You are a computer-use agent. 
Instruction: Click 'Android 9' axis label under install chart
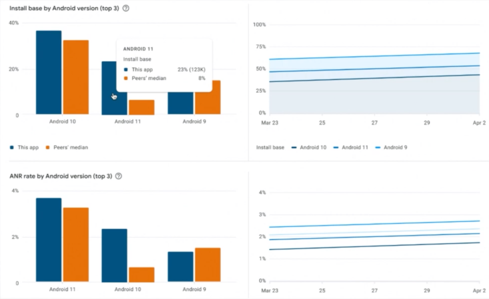tap(194, 121)
